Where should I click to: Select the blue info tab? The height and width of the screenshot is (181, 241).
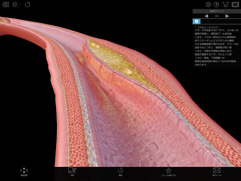click(196, 21)
